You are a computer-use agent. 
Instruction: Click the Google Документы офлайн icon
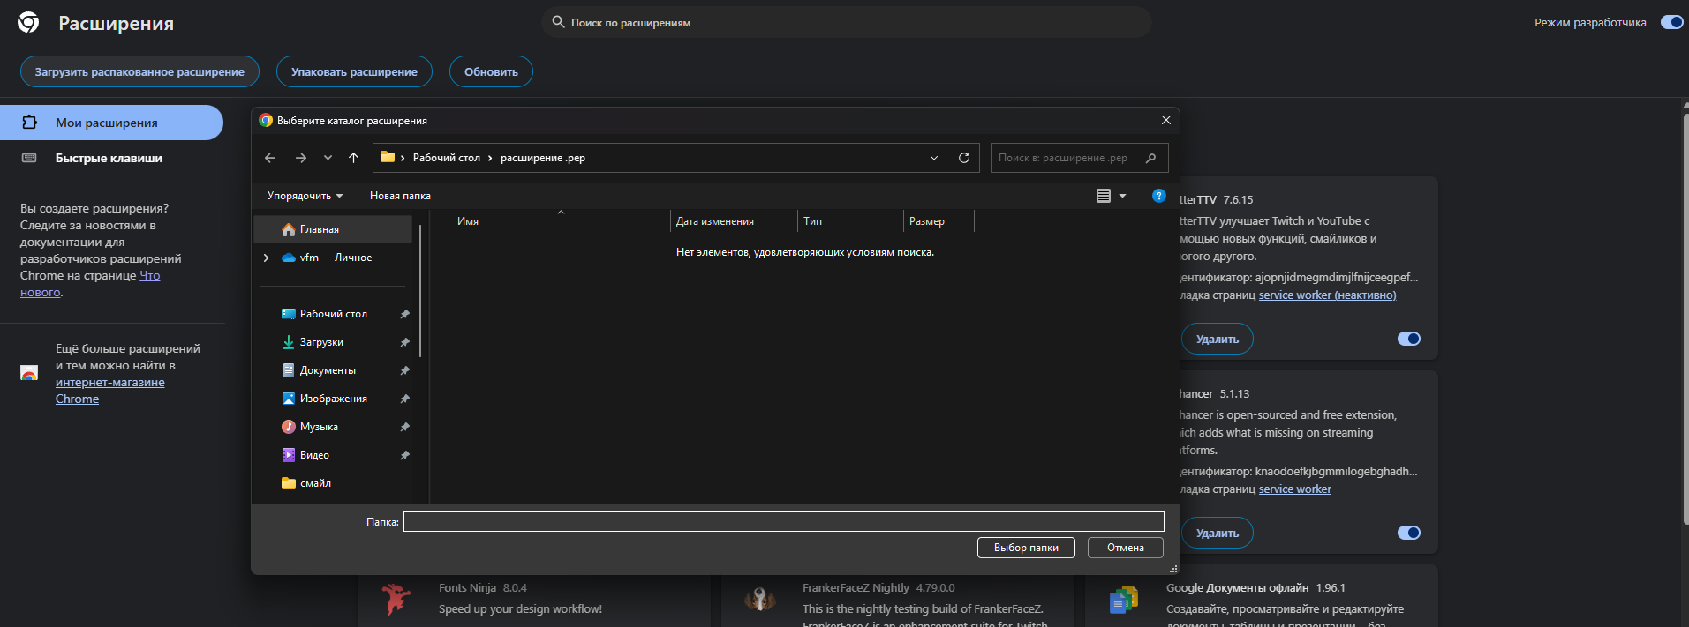(x=1124, y=600)
